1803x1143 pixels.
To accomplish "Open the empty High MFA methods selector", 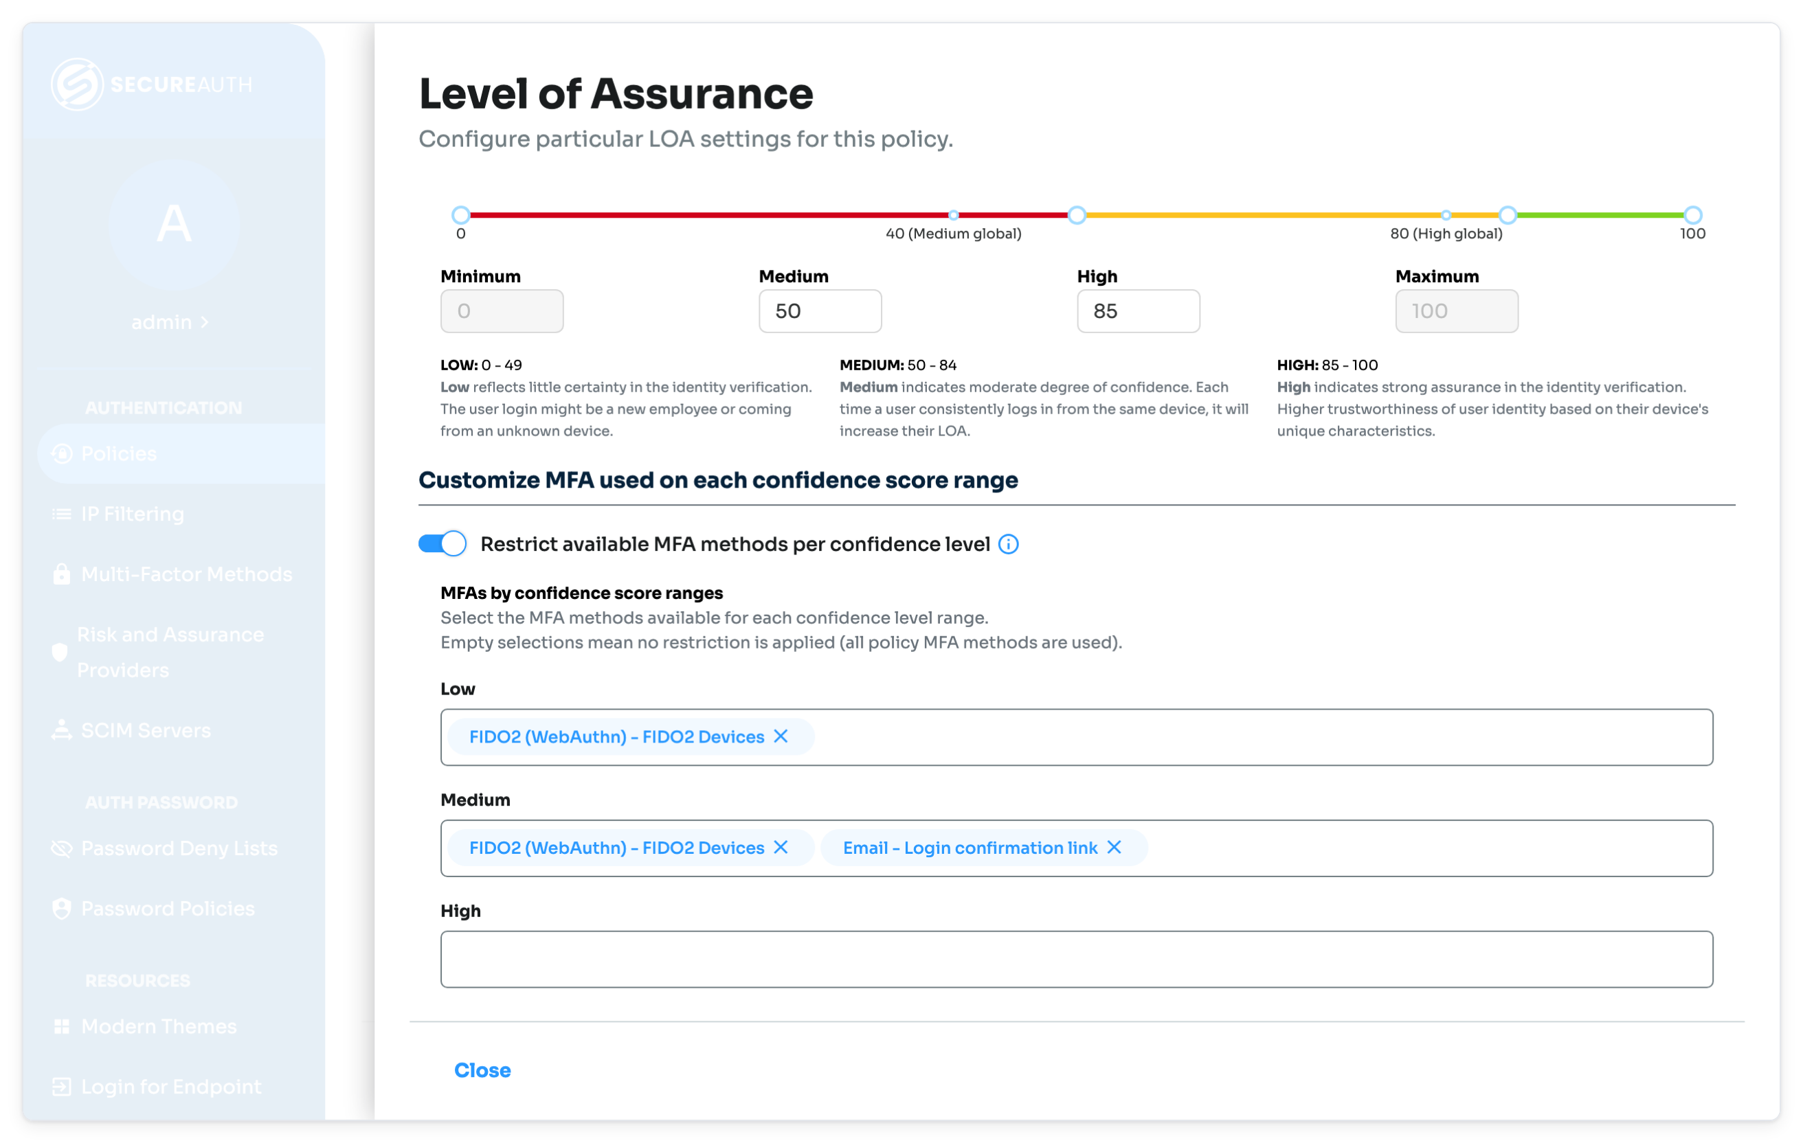I will [1077, 960].
